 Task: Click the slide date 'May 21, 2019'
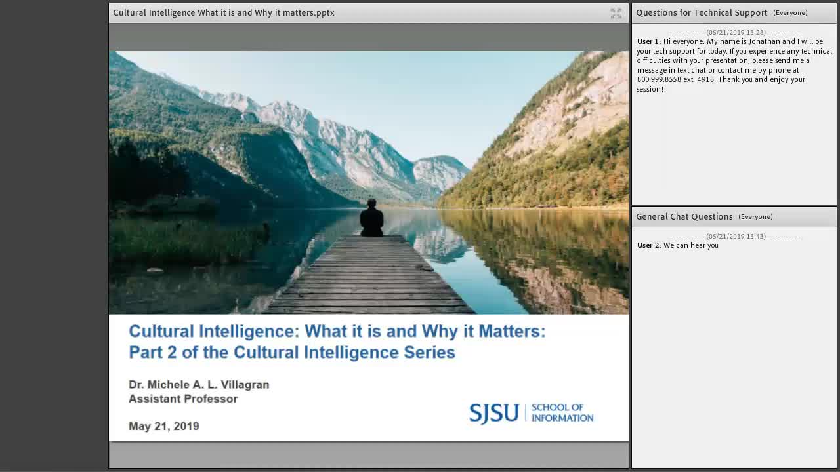164,426
